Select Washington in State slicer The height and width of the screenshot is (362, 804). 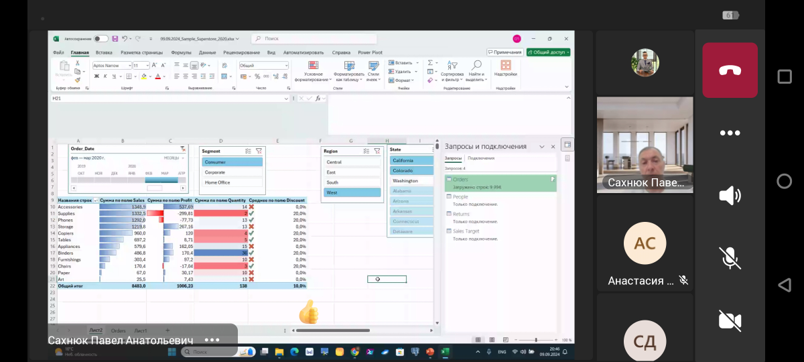coord(411,181)
